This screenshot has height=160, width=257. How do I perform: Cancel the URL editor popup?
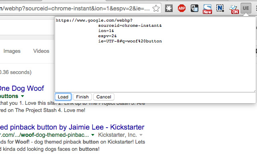click(104, 97)
